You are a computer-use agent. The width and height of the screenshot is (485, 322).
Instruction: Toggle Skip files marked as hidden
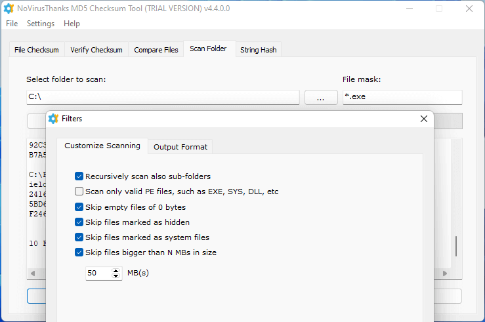pyautogui.click(x=79, y=222)
